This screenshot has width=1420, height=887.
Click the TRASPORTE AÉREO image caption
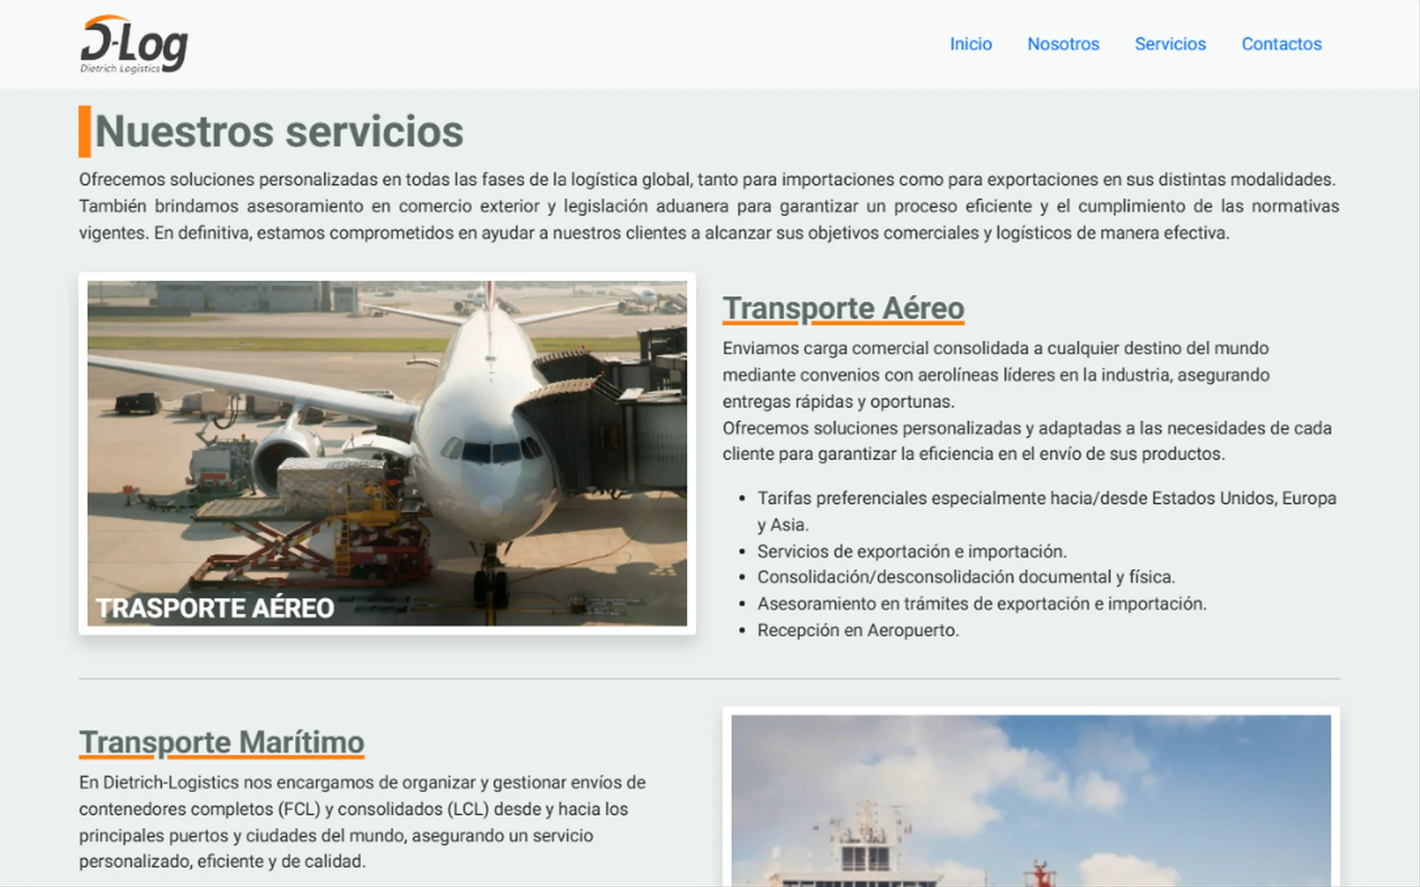click(215, 608)
